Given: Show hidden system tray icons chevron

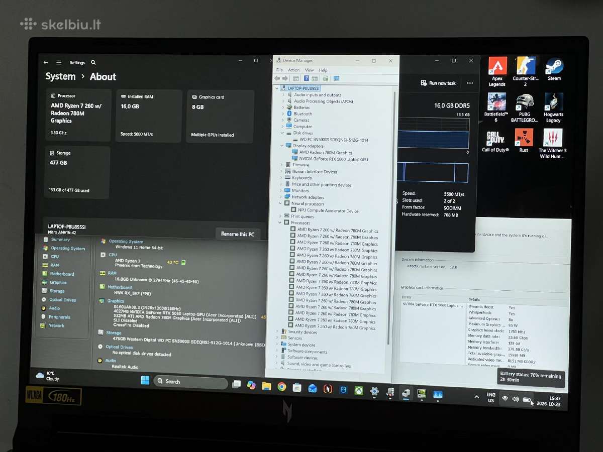Looking at the screenshot, I should tap(476, 397).
